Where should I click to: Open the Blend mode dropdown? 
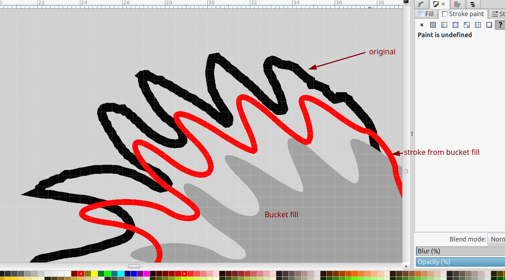click(x=497, y=239)
